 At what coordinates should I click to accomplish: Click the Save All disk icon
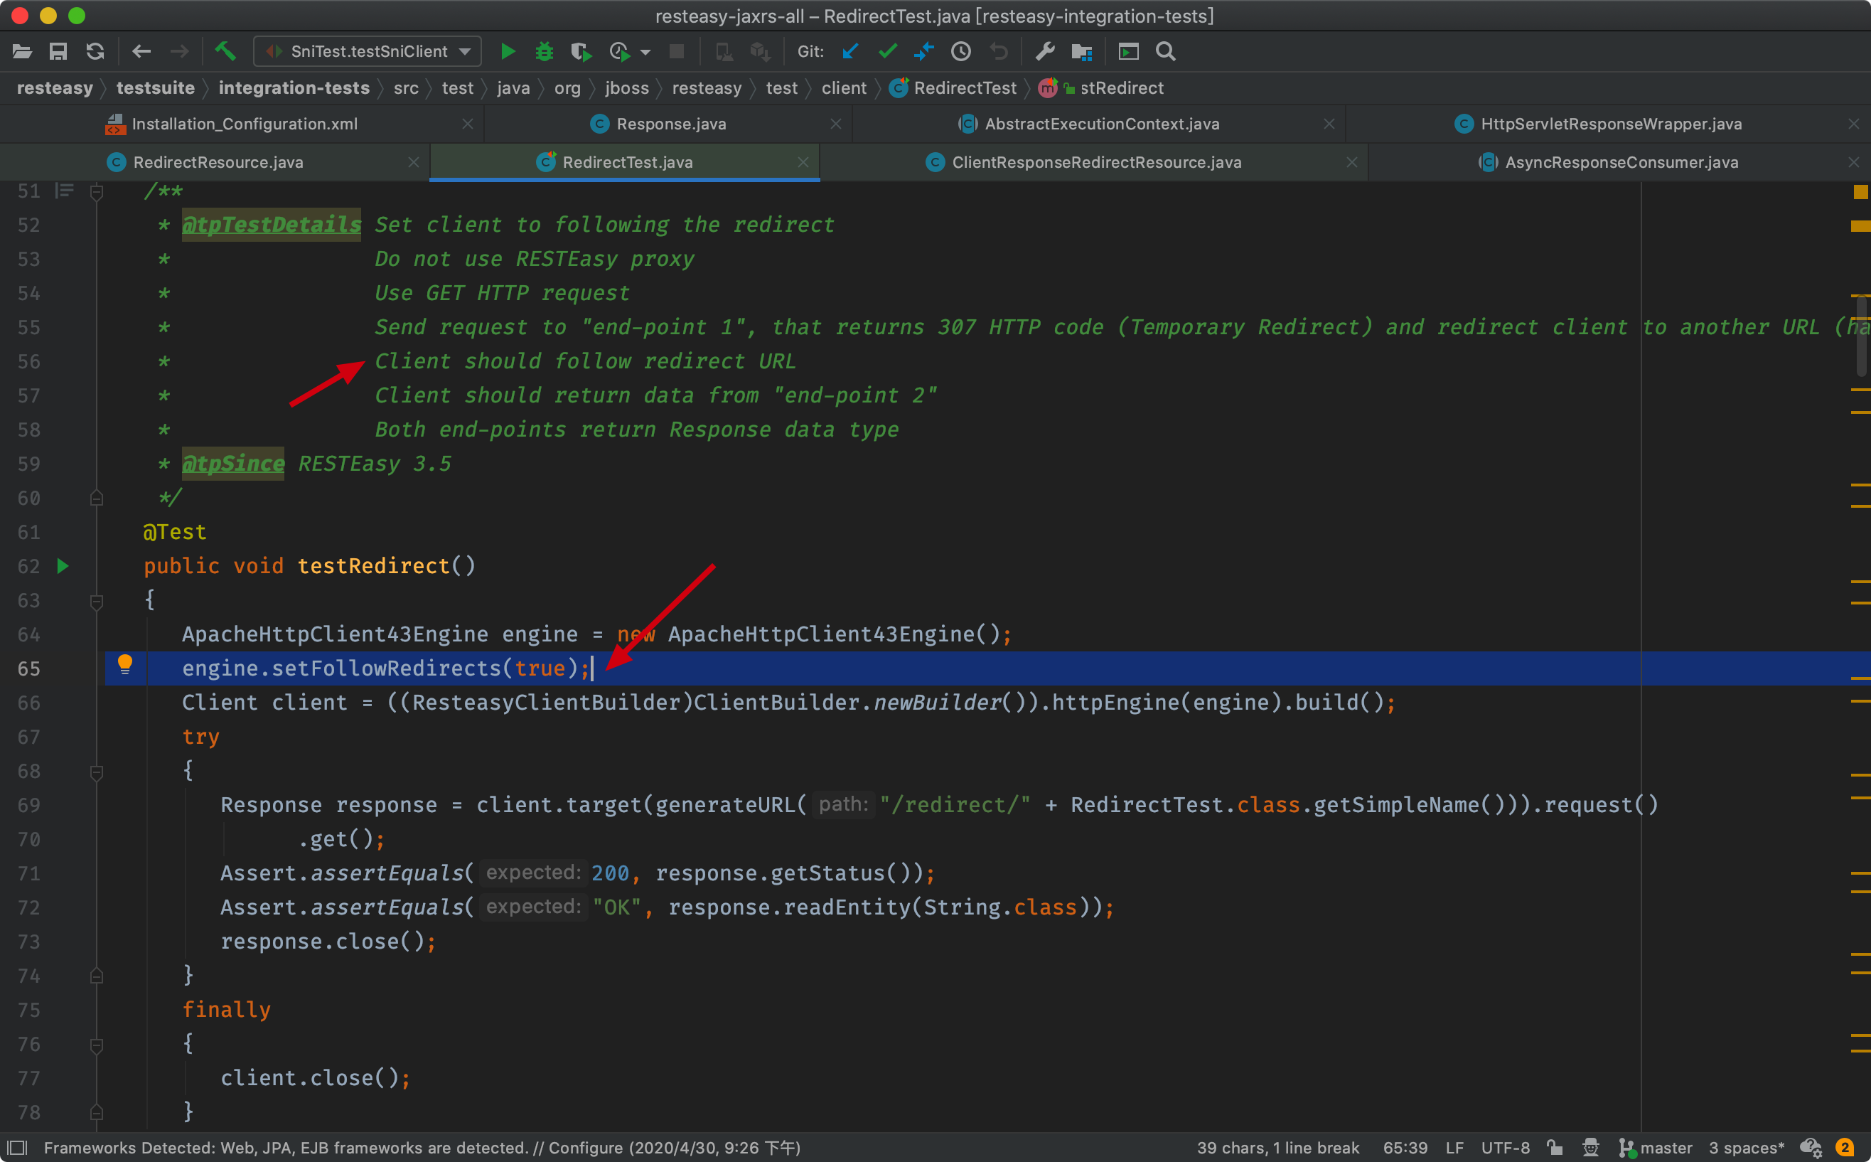(x=58, y=51)
